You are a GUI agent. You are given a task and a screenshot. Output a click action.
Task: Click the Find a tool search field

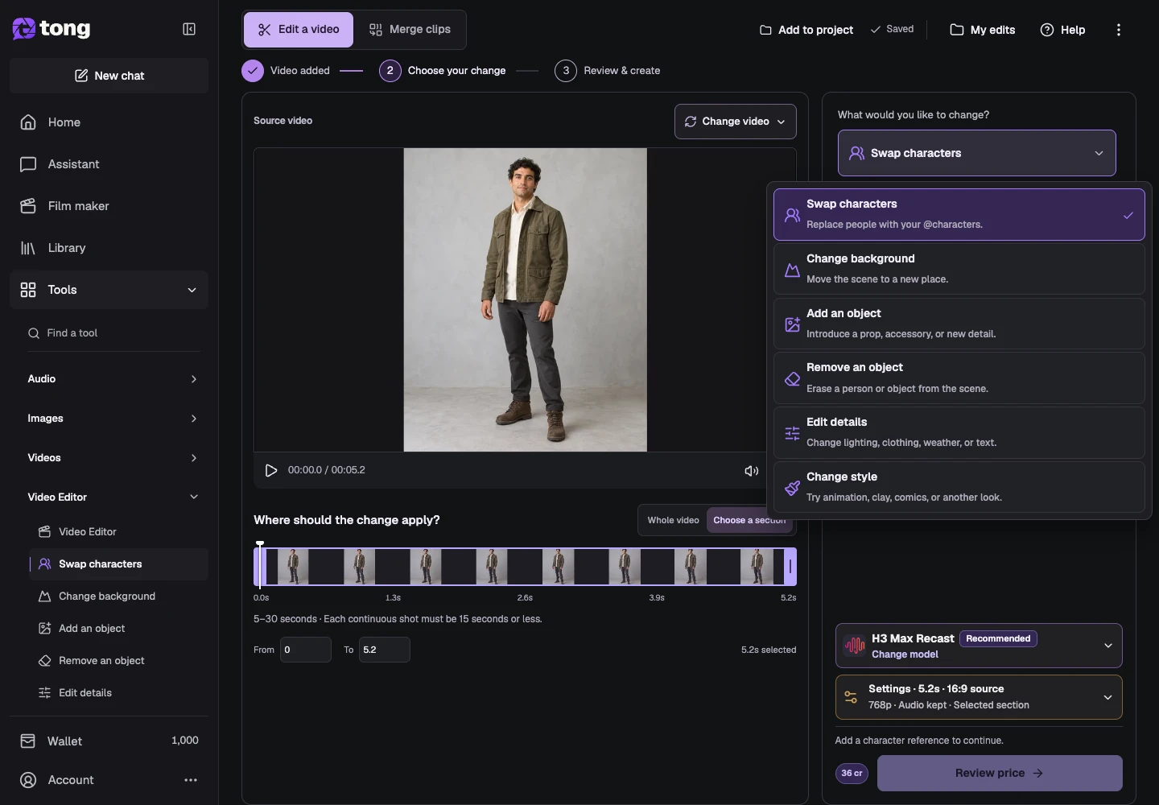[113, 333]
